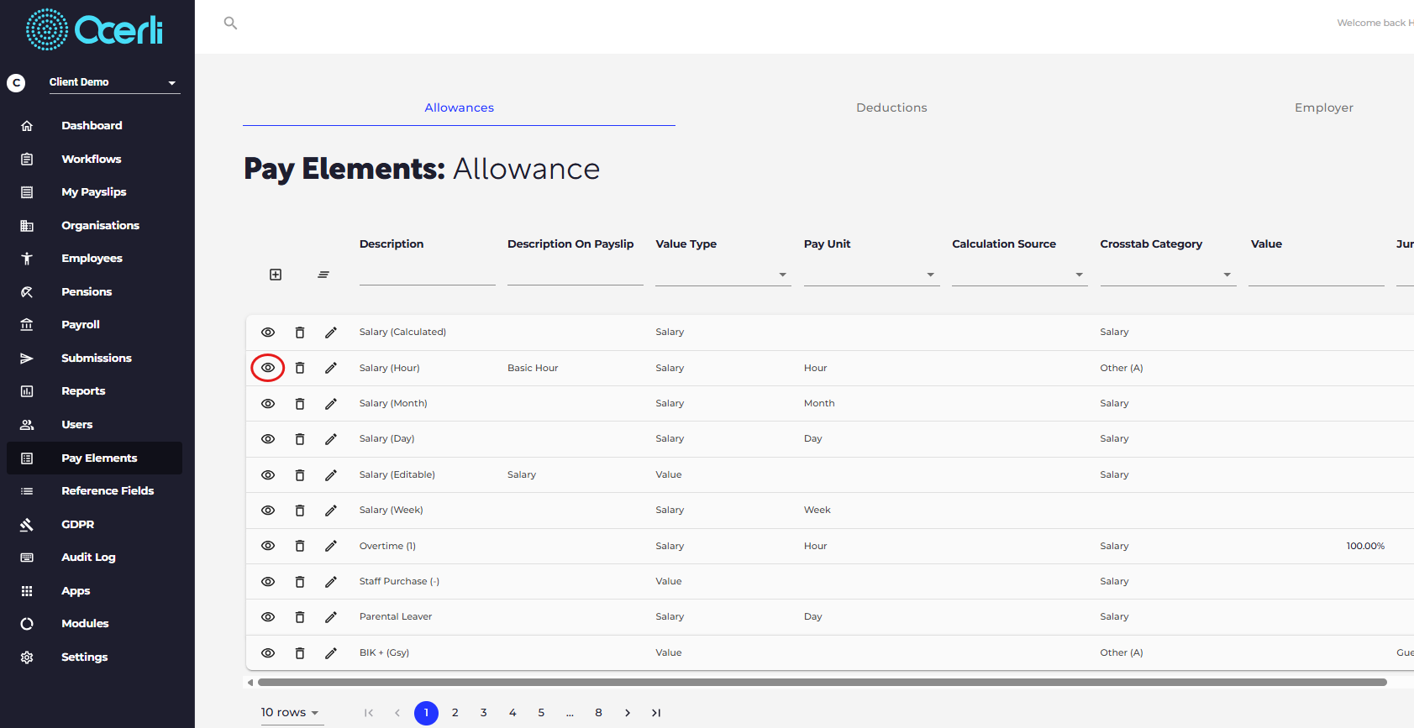Delete the Salary (Month) row

point(300,404)
